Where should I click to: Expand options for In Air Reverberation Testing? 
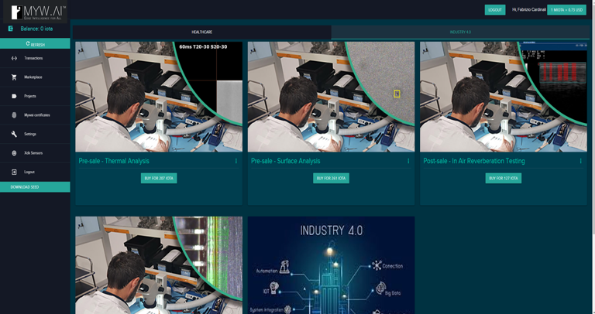click(580, 162)
